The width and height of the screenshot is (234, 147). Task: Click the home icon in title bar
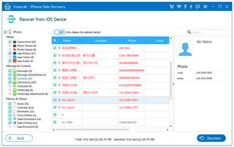pos(7,7)
